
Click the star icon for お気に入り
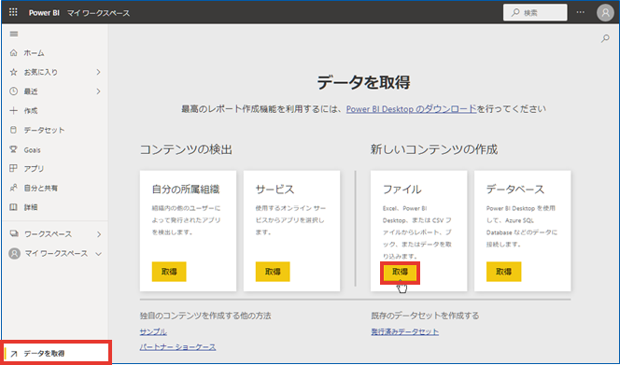click(13, 72)
